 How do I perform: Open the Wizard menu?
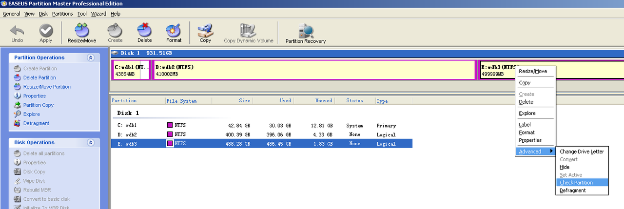tap(99, 14)
